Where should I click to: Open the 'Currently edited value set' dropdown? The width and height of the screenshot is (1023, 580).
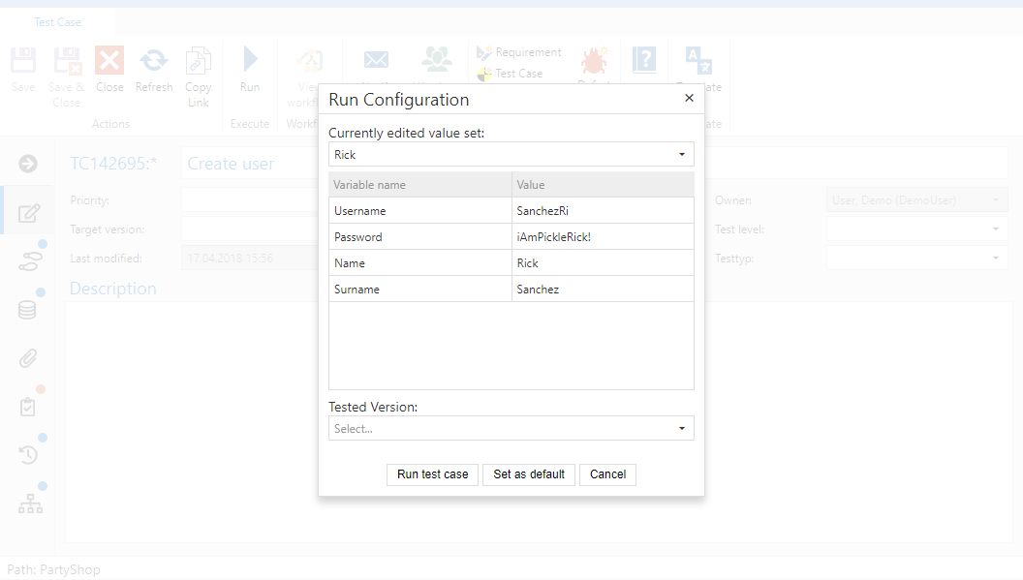pos(511,155)
